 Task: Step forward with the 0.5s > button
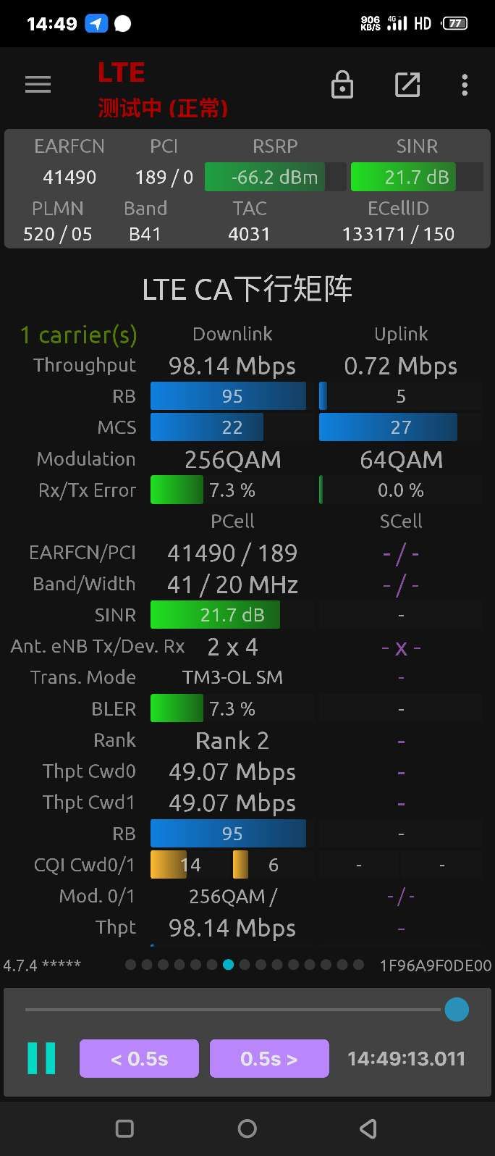269,1058
